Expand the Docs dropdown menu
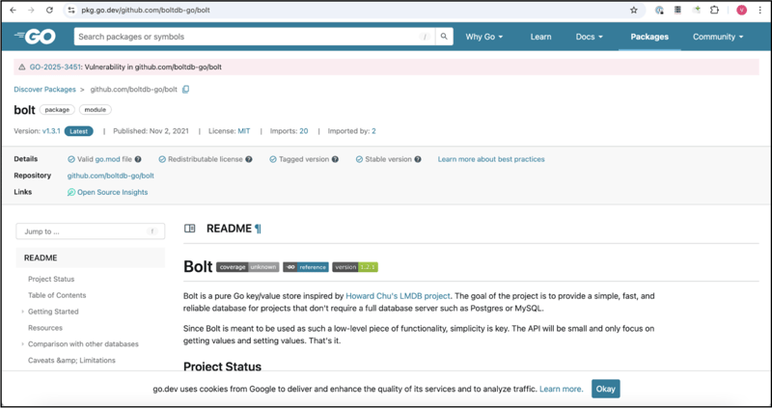772x408 pixels. [589, 37]
